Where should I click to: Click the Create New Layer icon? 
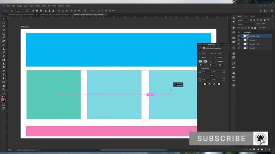click(266, 150)
